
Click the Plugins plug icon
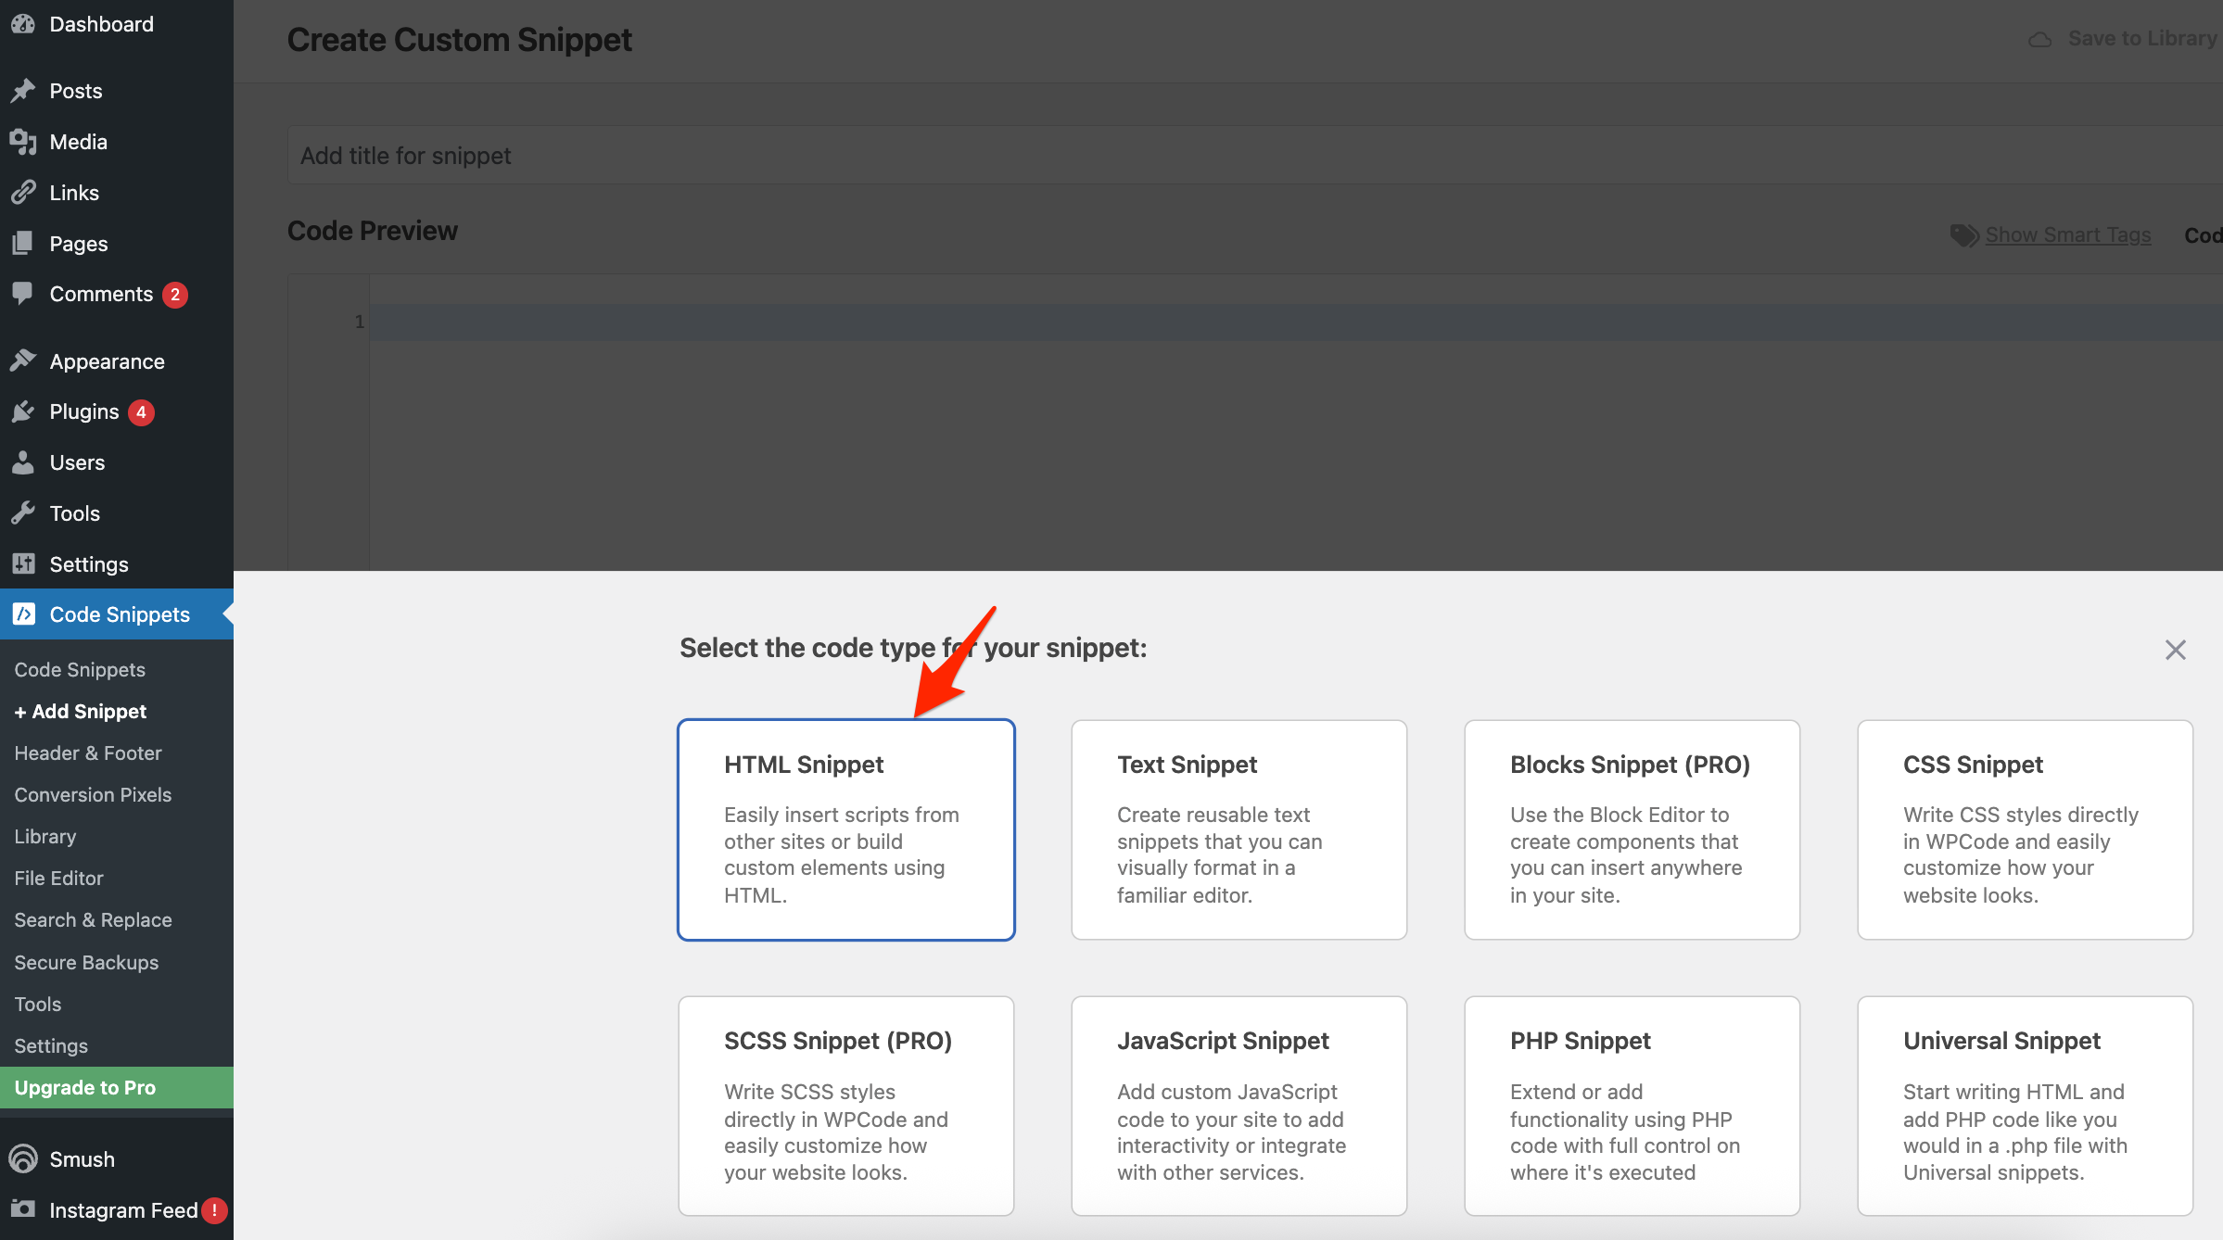(23, 411)
